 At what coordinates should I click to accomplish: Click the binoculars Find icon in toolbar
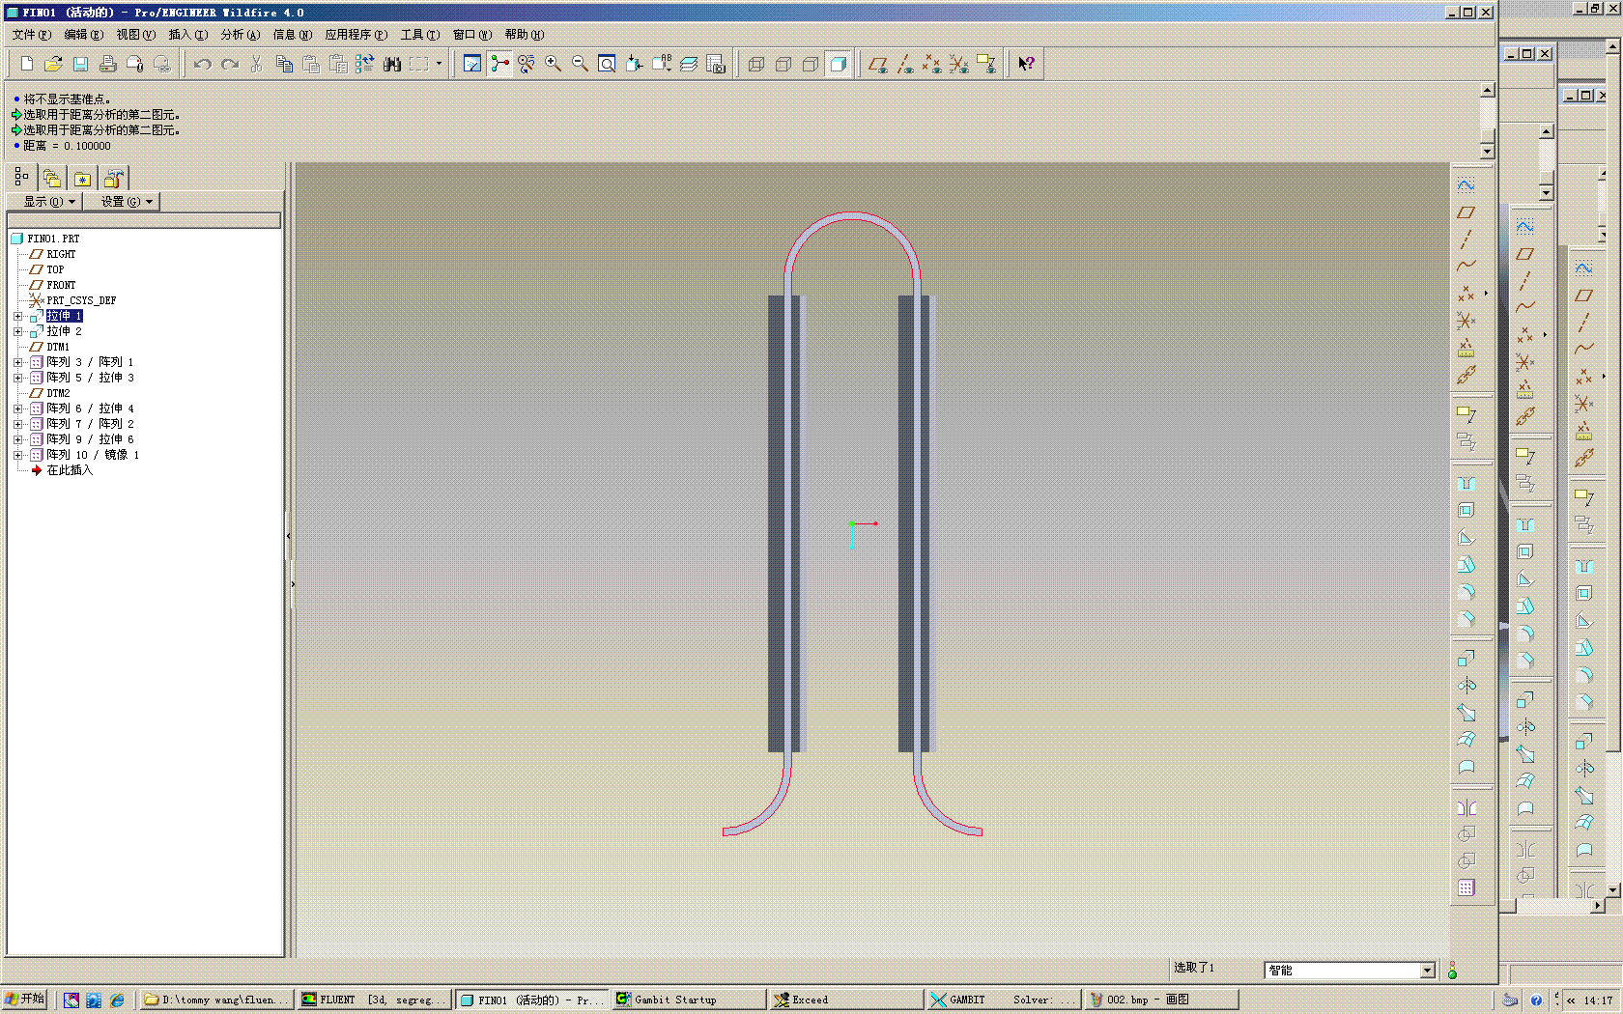391,64
